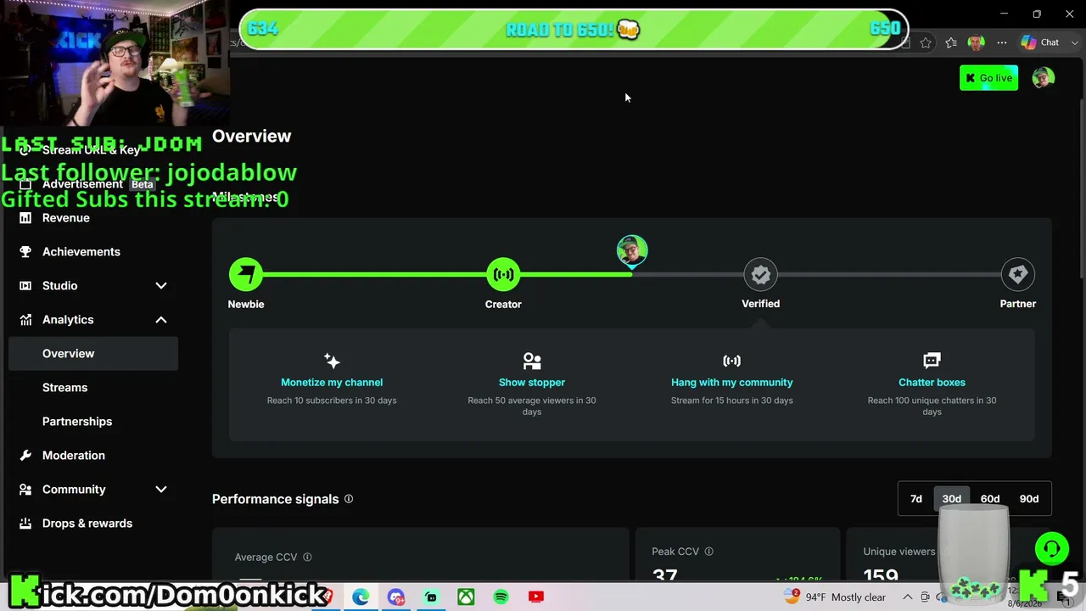The height and width of the screenshot is (611, 1086).
Task: Open the Streams analytics page
Action: (x=93, y=388)
